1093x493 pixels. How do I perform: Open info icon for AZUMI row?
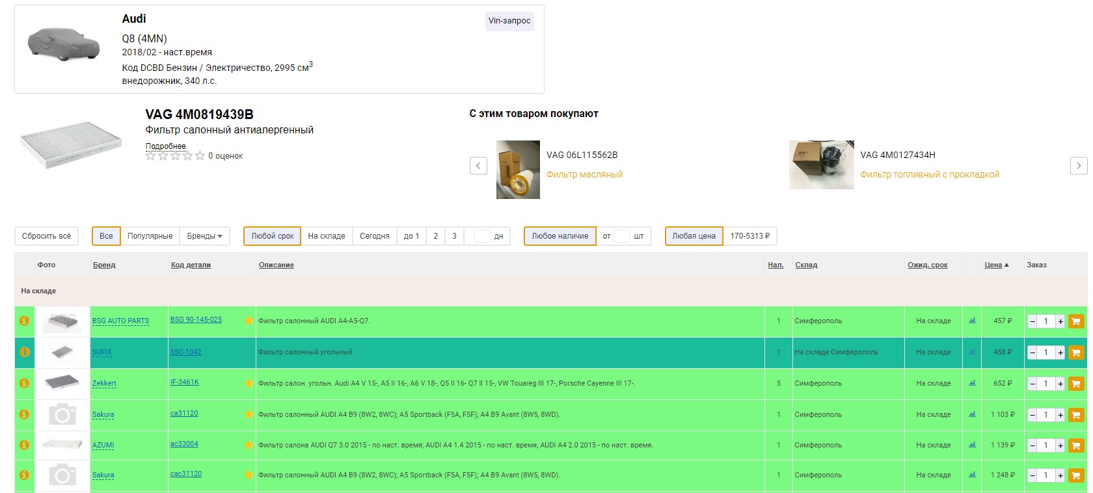coord(24,445)
